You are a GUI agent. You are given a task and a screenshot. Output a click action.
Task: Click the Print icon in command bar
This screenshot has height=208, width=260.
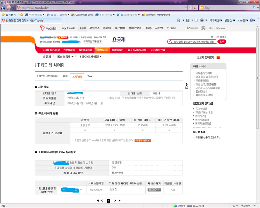pos(202,20)
